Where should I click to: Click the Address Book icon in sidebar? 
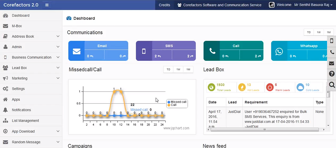(x=5, y=36)
